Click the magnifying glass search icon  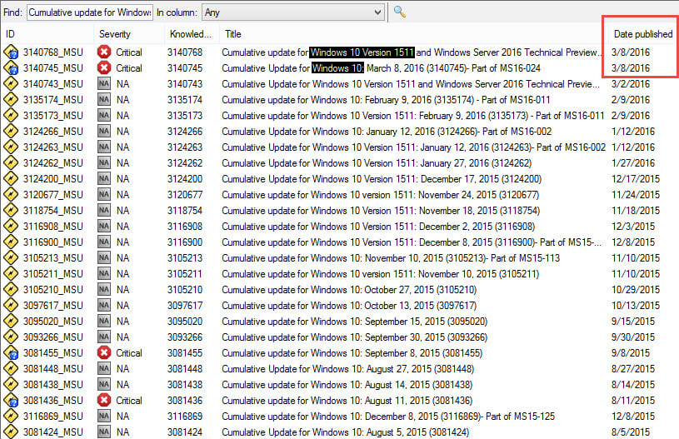coord(399,12)
